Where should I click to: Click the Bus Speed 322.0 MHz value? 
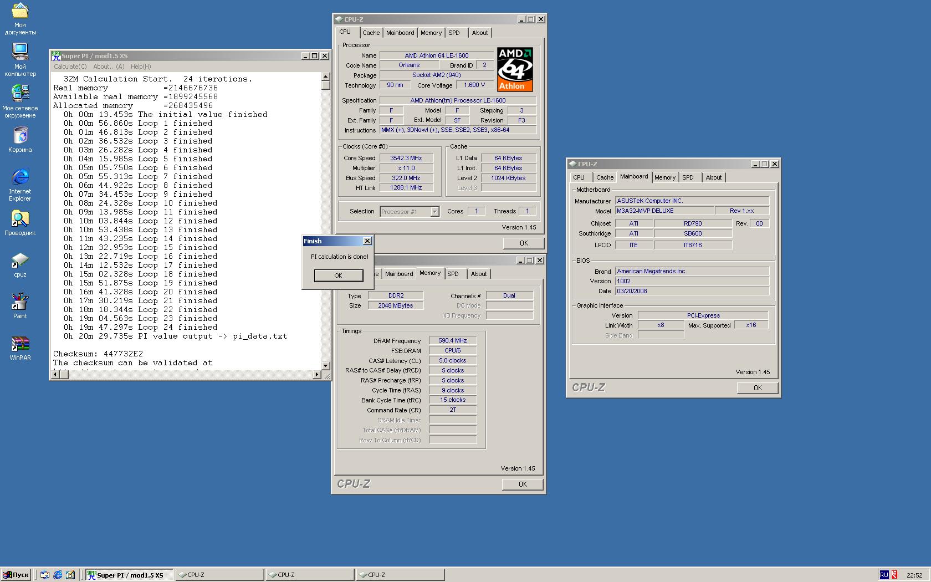point(406,178)
